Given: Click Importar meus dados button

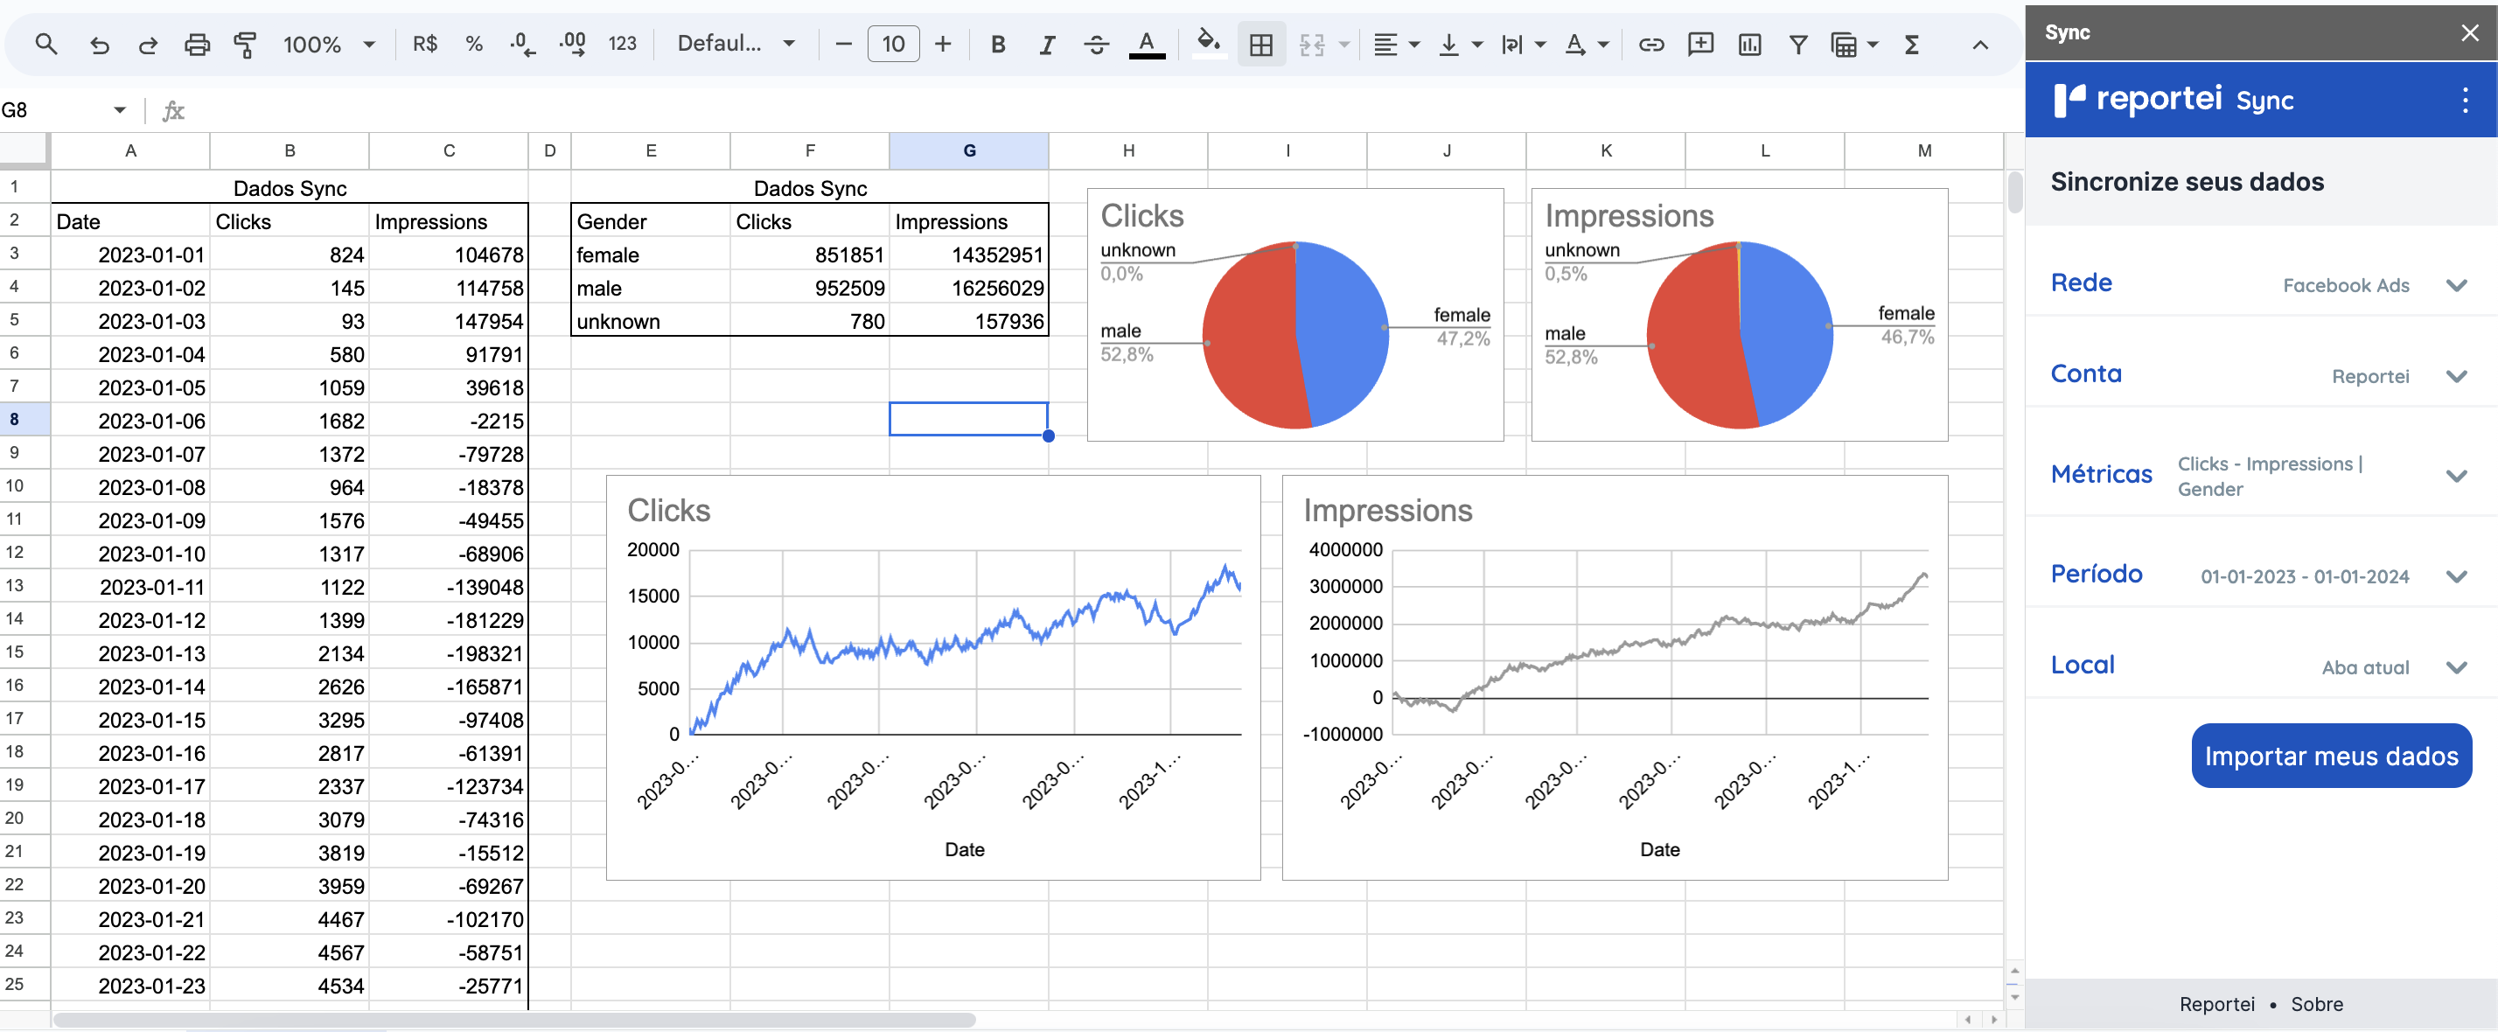Looking at the screenshot, I should tap(2330, 755).
